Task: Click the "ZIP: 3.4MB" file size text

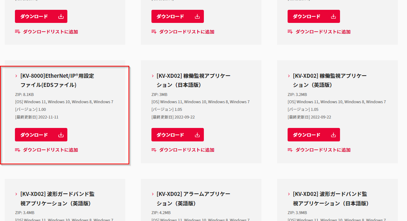Action: 25,213
